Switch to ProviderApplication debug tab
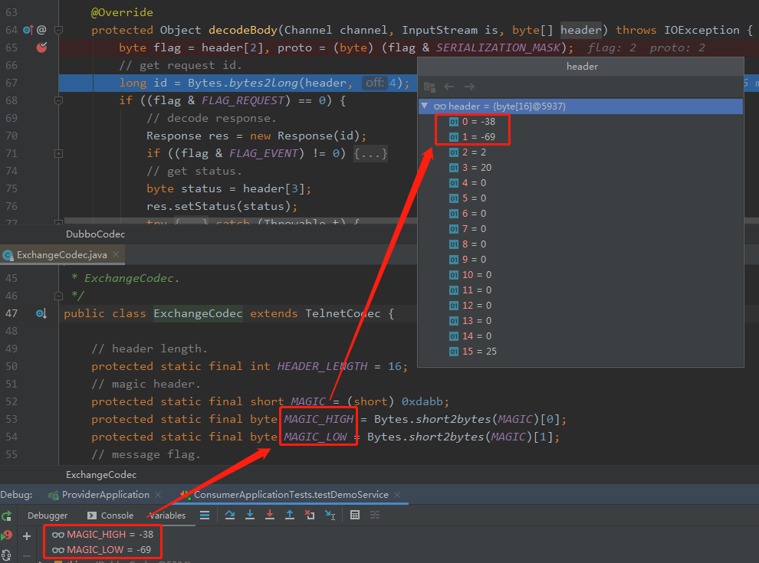 coord(105,495)
